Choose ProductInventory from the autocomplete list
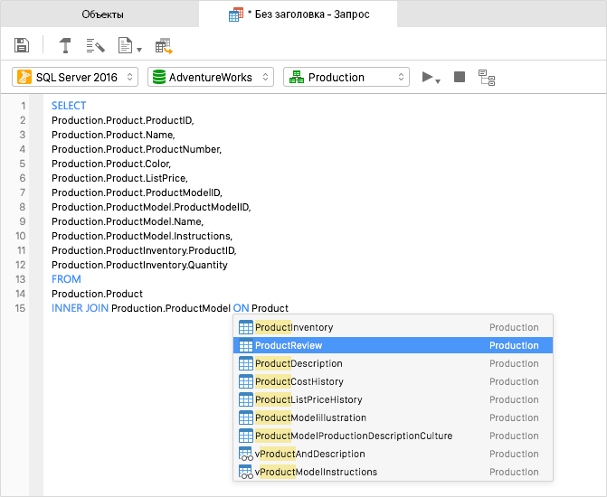This screenshot has height=497, width=607. [393, 327]
